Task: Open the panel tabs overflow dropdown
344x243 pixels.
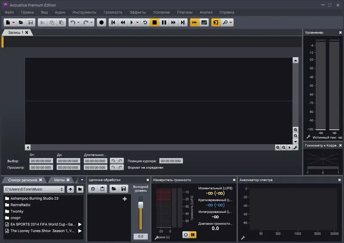Action: (x=82, y=180)
